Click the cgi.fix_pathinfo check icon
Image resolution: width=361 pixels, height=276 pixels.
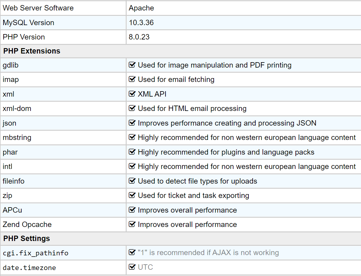pos(132,253)
